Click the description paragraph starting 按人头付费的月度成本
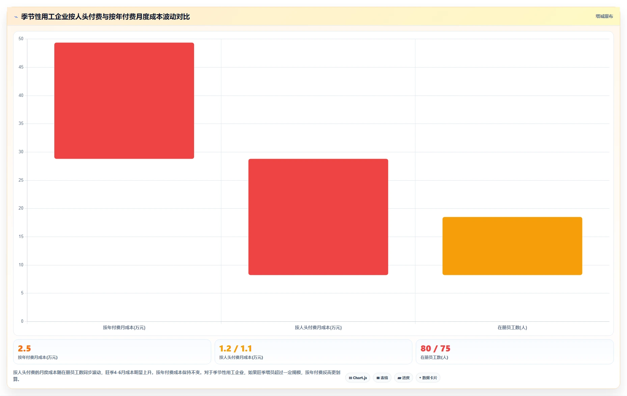This screenshot has height=396, width=627. (177, 376)
